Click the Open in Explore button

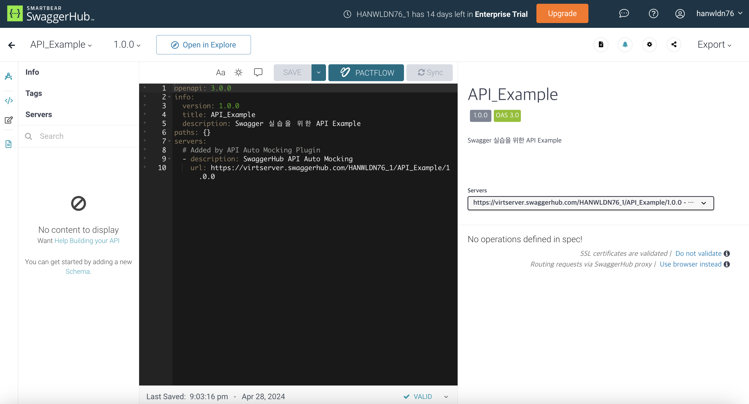coord(203,45)
